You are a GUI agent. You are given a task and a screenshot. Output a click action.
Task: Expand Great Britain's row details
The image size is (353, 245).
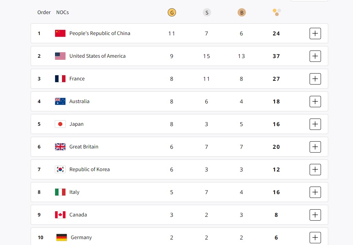pyautogui.click(x=315, y=147)
